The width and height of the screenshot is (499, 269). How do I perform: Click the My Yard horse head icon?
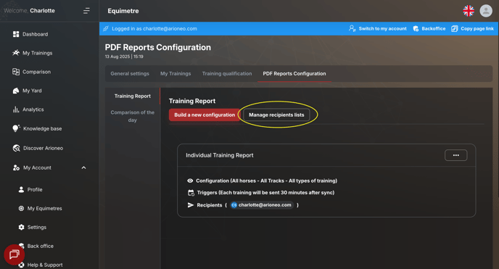(x=16, y=91)
